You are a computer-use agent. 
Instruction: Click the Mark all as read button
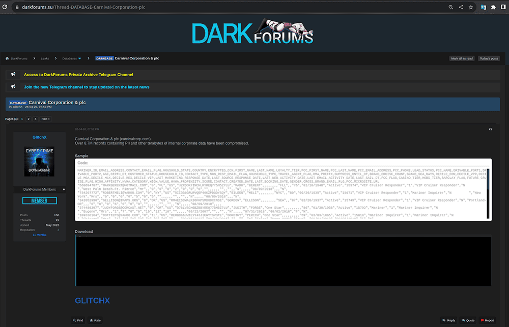pyautogui.click(x=462, y=58)
